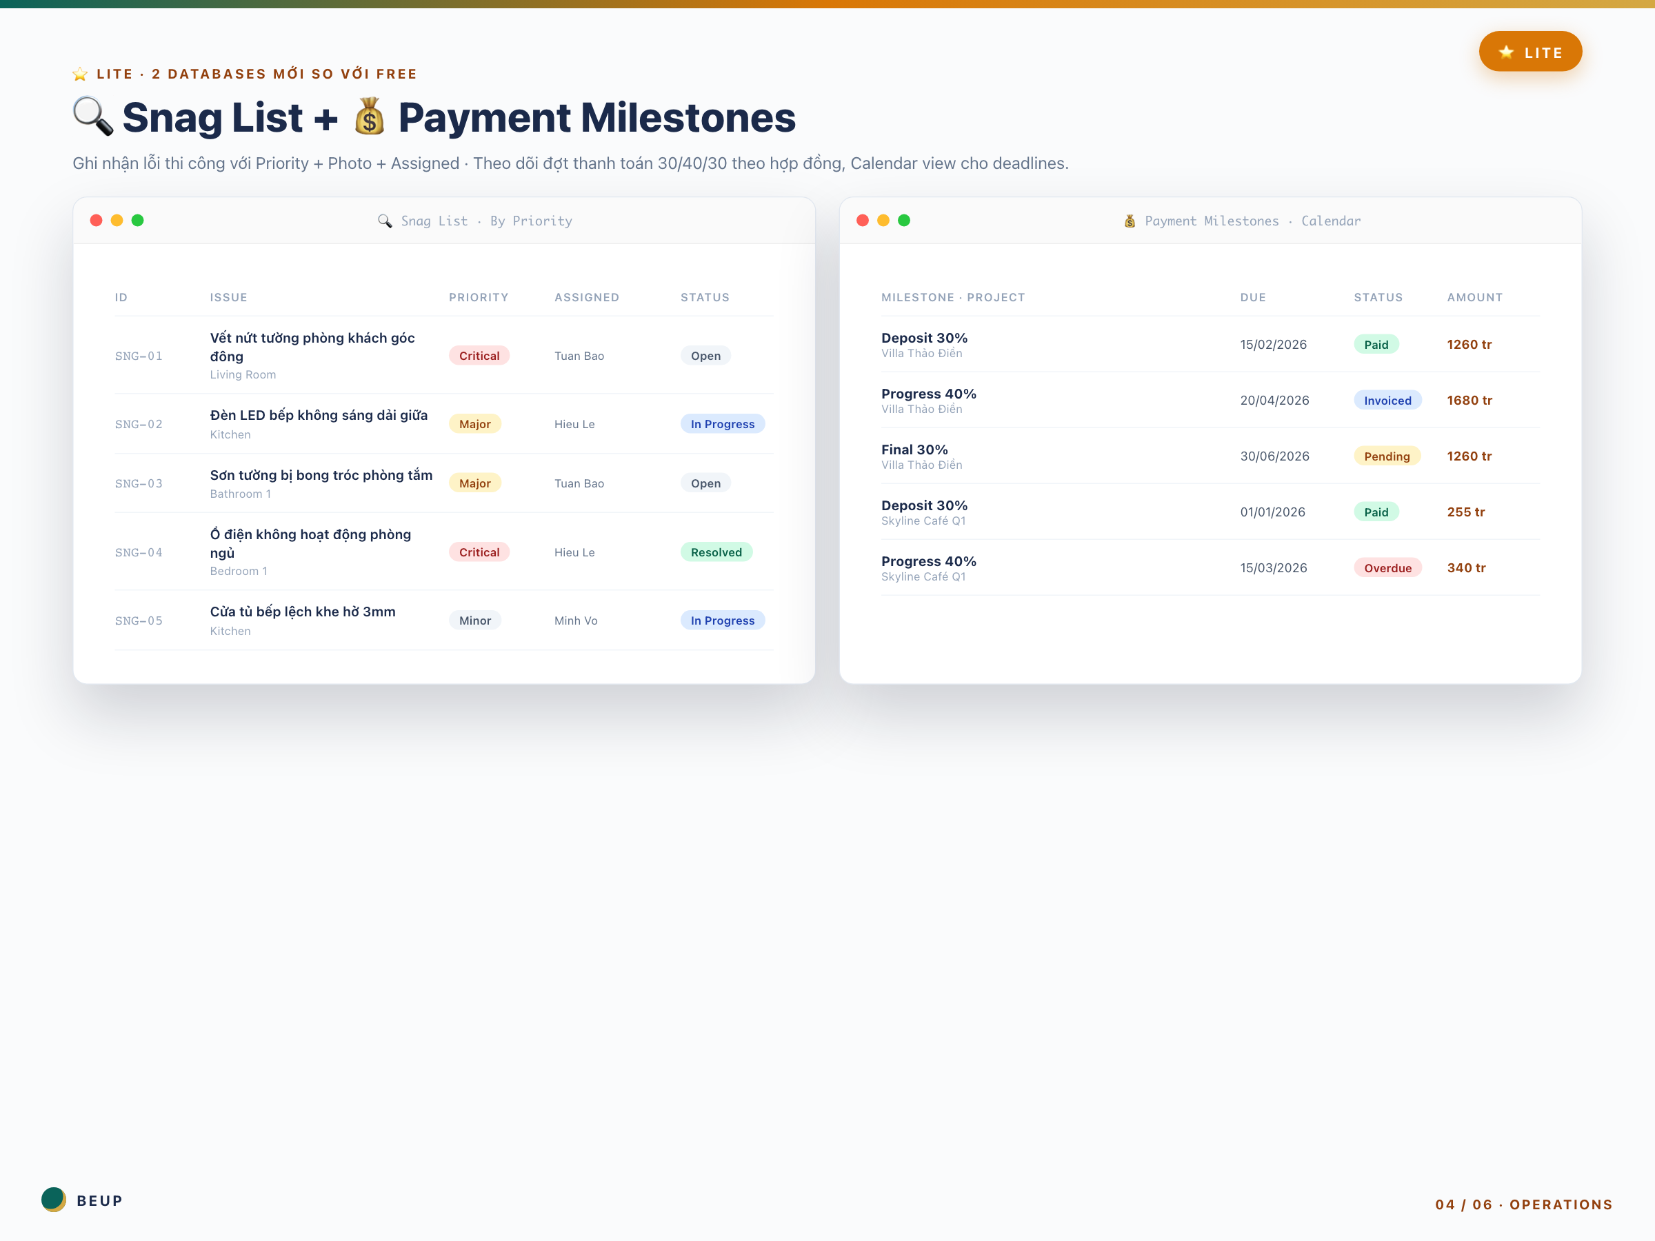The width and height of the screenshot is (1655, 1241).
Task: Open Deposit 30% milestone for Villa Thảo Điền
Action: click(x=925, y=338)
